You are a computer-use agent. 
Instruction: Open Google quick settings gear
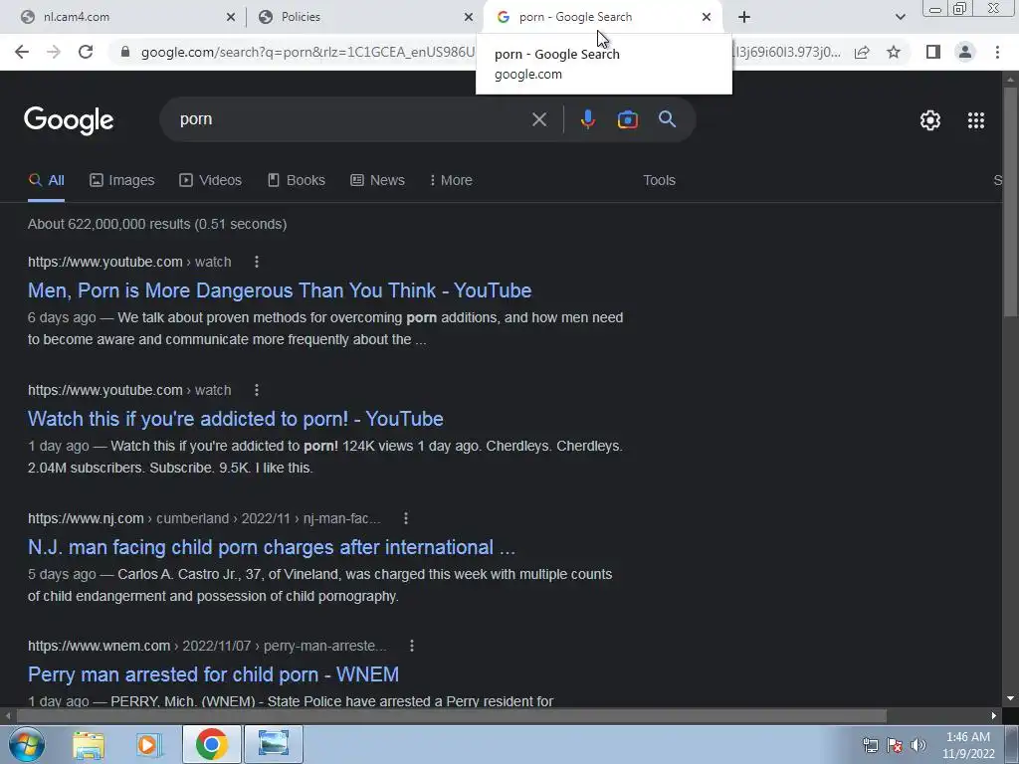coord(930,120)
